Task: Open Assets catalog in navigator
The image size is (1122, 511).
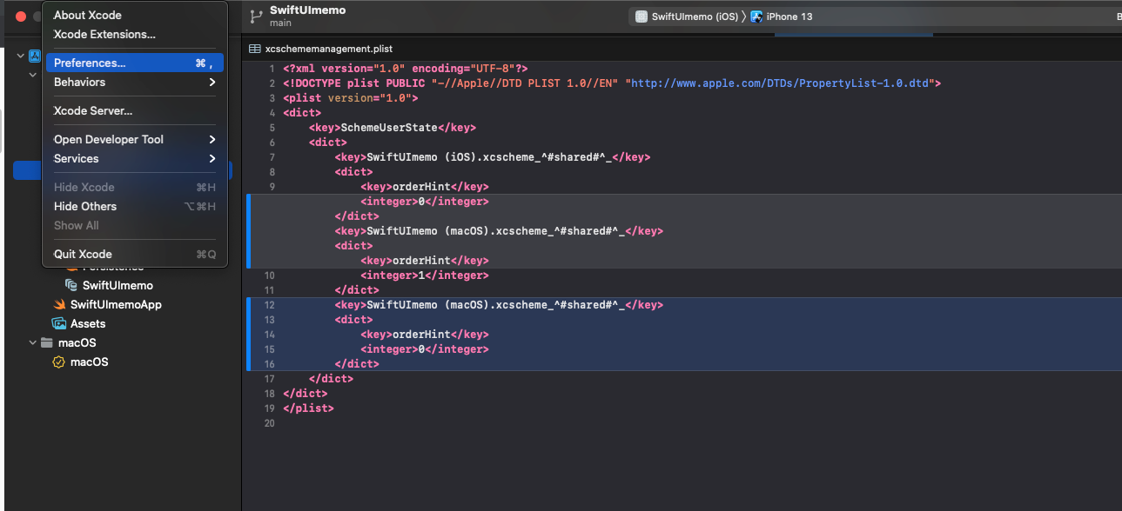Action: coord(88,323)
